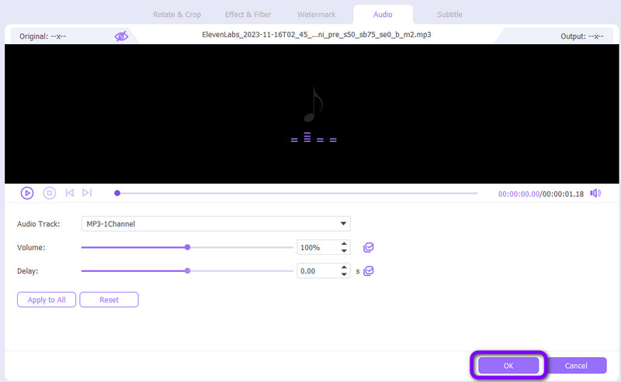Click the Cancel button
Viewport: 621px width, 382px height.
click(576, 366)
